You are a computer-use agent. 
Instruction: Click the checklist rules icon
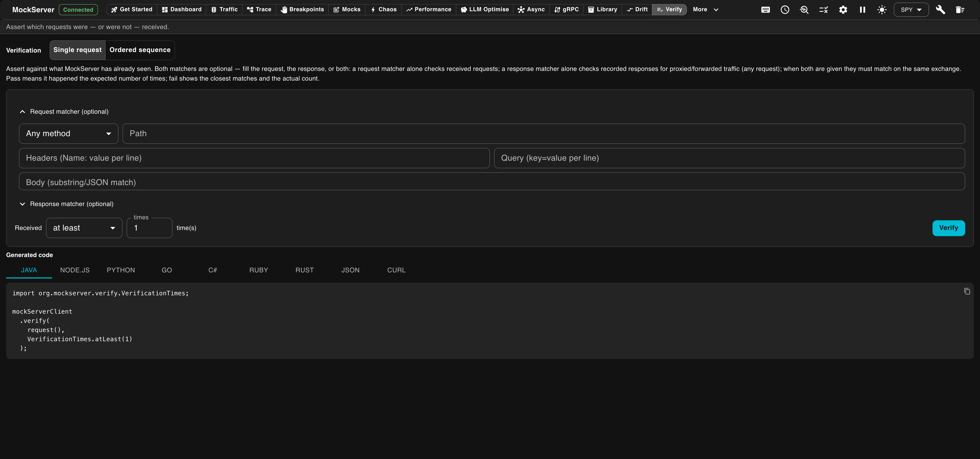824,10
